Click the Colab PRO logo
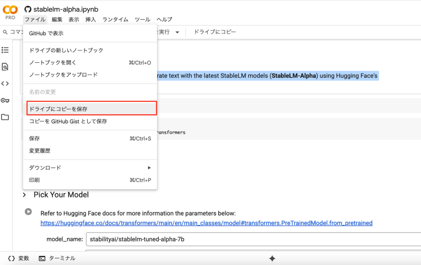The image size is (421, 265). [x=10, y=12]
